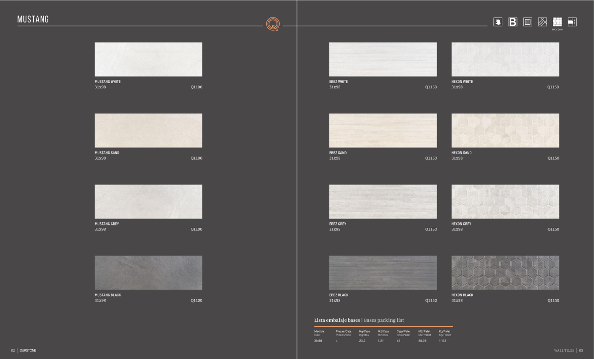The image size is (594, 359).
Task: Click the diagonal joint mm icon
Action: pos(542,22)
